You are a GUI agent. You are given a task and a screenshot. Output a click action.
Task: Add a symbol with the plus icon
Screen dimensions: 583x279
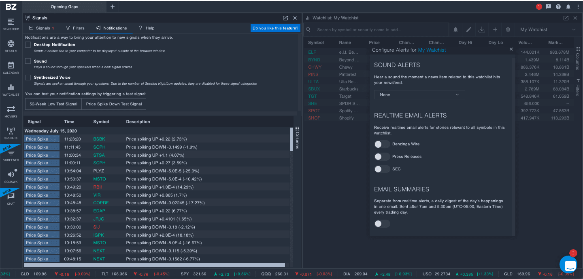coord(495,29)
